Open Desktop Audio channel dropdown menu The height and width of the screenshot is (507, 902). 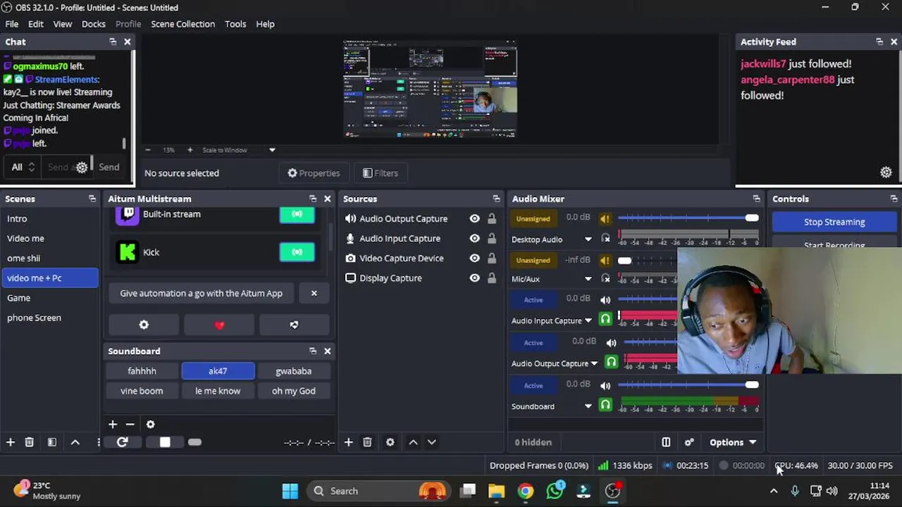[x=588, y=239]
